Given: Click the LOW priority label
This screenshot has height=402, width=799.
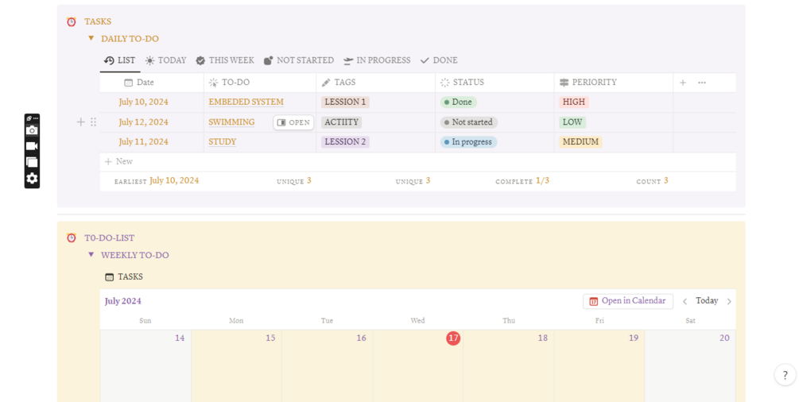Looking at the screenshot, I should (x=572, y=122).
